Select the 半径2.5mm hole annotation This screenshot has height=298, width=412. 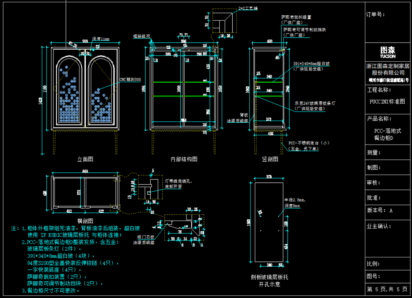pyautogui.click(x=295, y=200)
